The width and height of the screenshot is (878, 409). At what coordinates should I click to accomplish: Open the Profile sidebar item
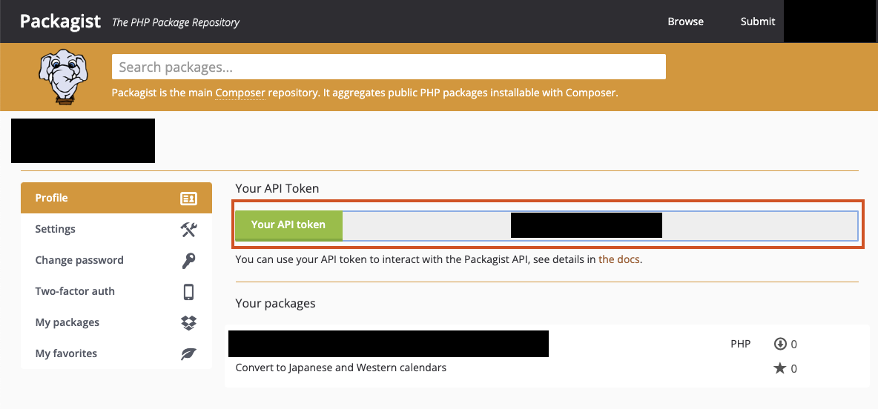tap(116, 198)
